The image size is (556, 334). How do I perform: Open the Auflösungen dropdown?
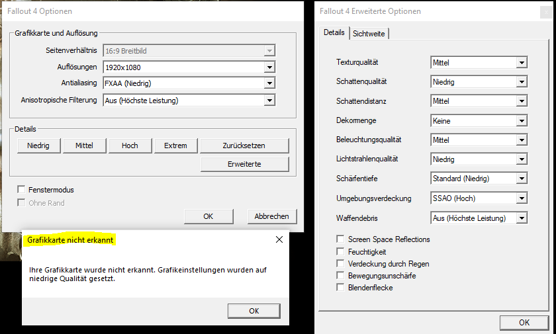pyautogui.click(x=189, y=67)
